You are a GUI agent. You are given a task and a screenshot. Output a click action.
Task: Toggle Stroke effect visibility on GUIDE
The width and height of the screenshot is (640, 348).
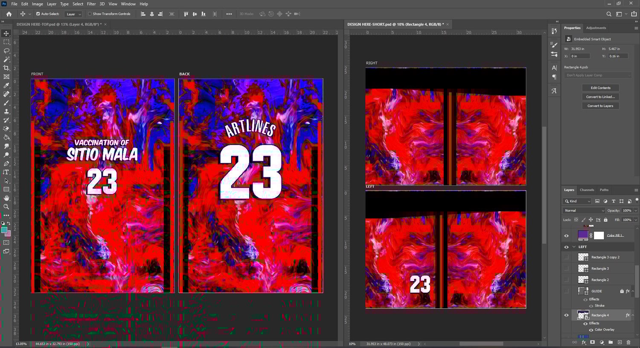tap(591, 306)
